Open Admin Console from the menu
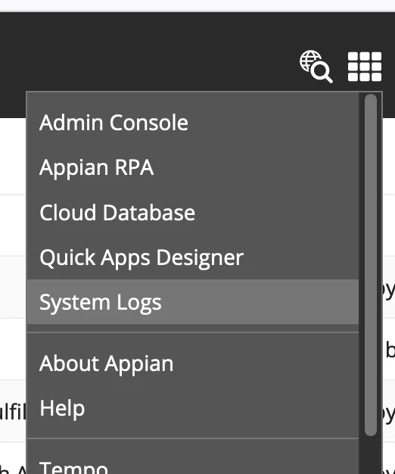 (x=193, y=123)
